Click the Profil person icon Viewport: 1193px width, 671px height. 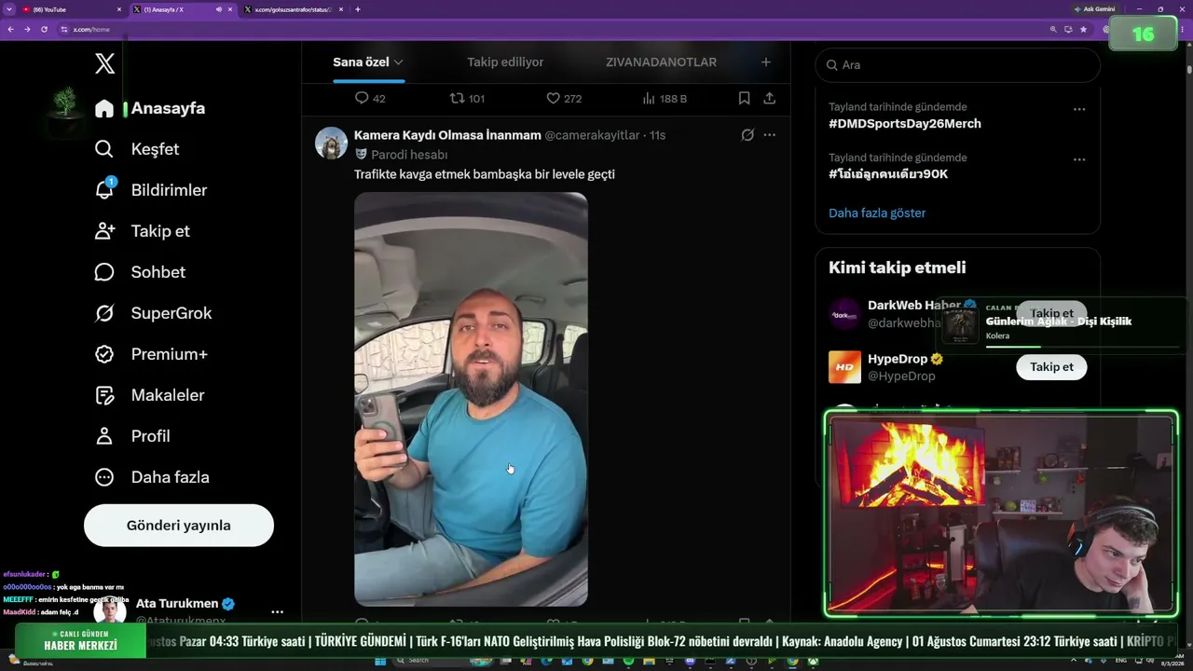pos(104,436)
